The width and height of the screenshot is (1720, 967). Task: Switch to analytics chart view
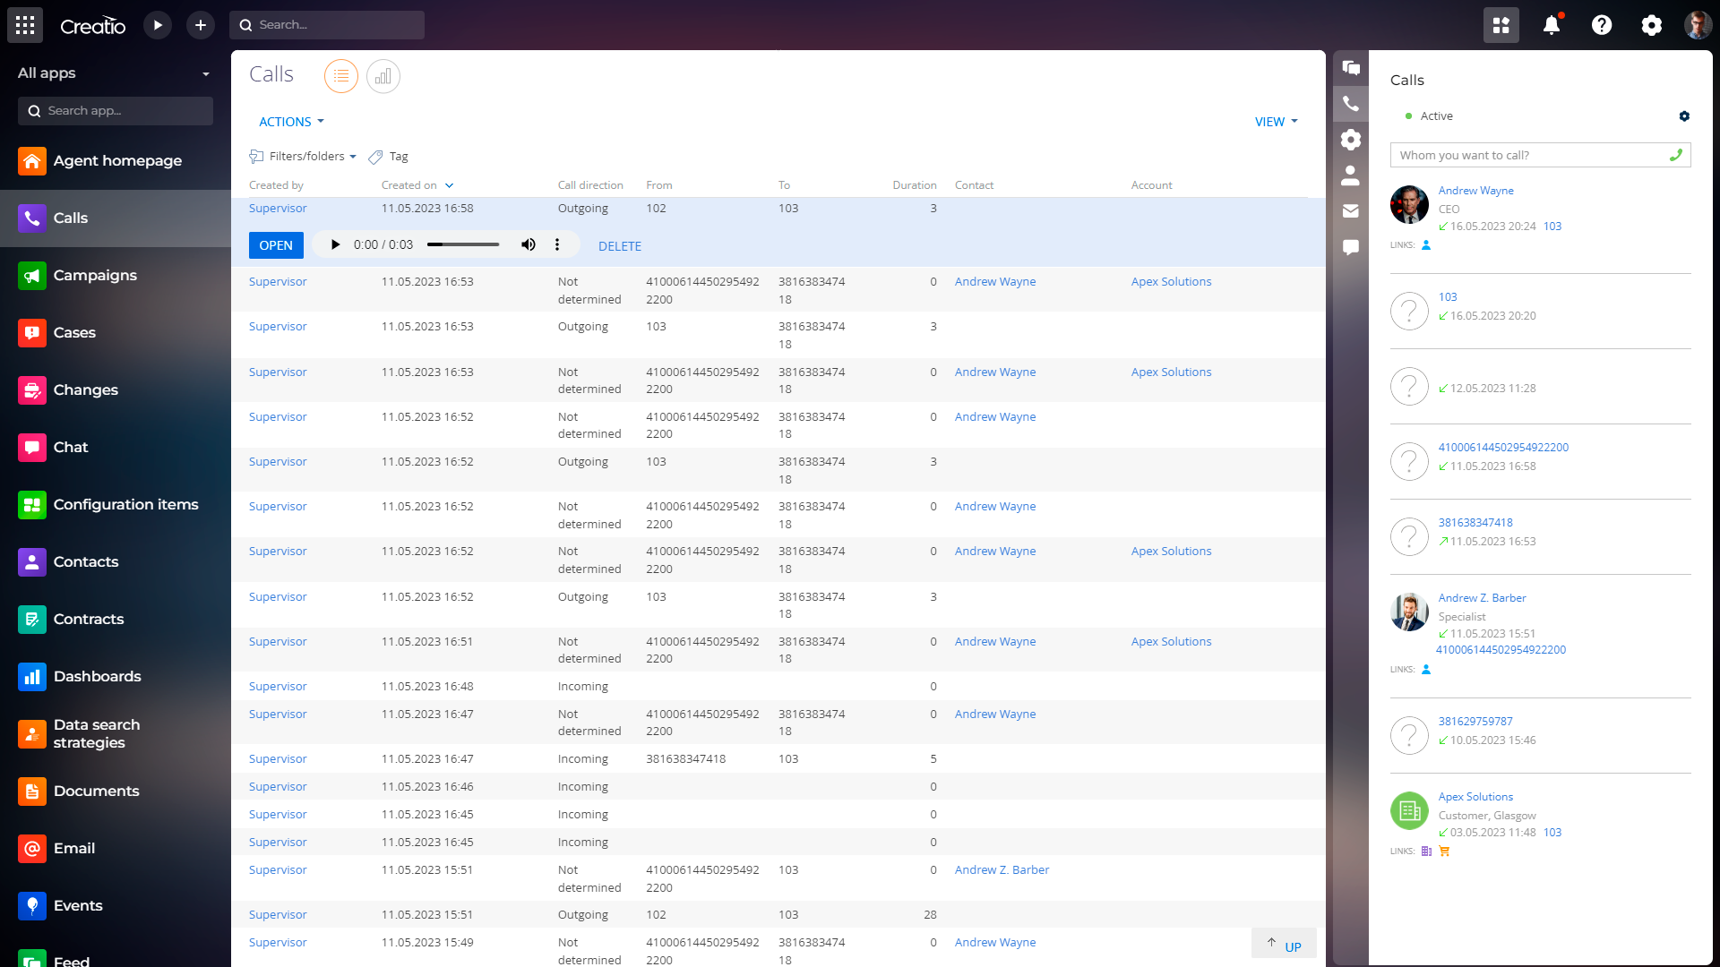(383, 76)
